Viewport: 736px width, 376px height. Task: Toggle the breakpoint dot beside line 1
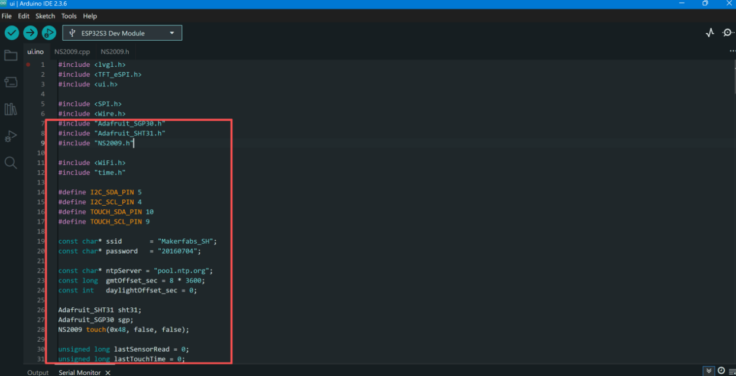click(28, 64)
